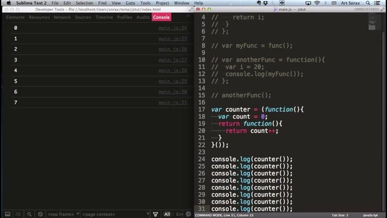The image size is (387, 218).
Task: Open the main.js:28 source link
Action: [x=172, y=70]
